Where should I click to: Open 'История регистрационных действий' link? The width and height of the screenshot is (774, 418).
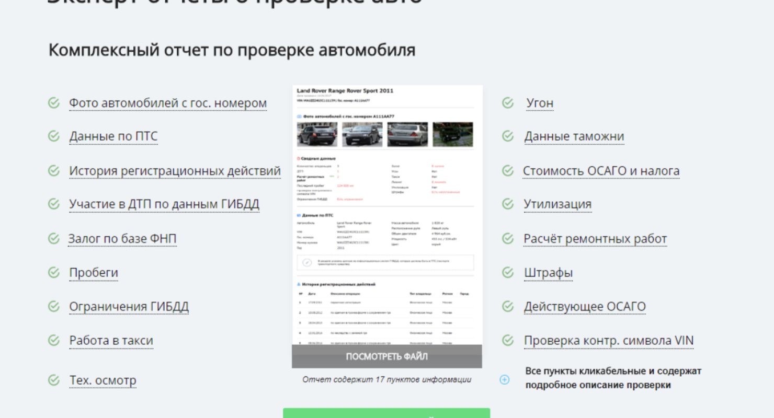(x=175, y=171)
